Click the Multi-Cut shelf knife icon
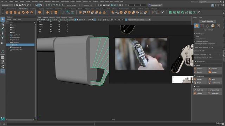This screenshot has width=225, height=126. coord(154,13)
